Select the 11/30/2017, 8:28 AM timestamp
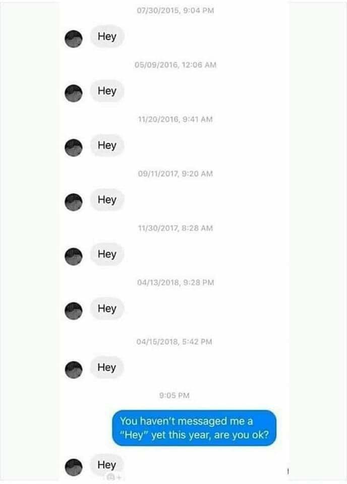 tap(176, 228)
